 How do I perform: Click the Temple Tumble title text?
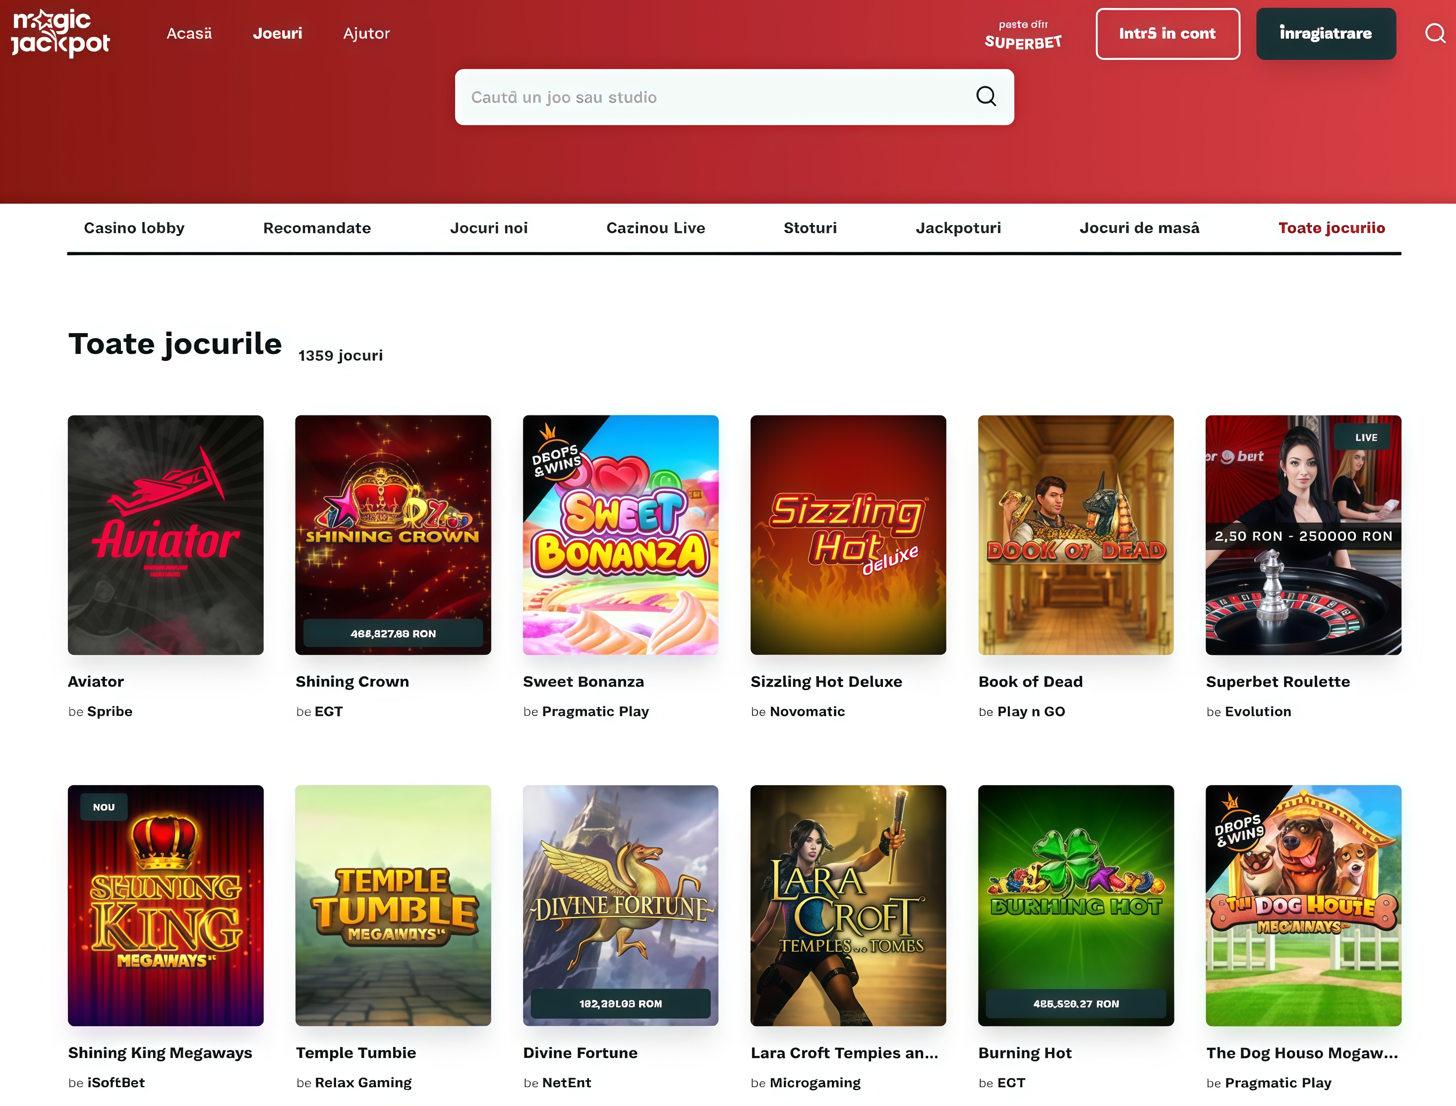click(356, 1052)
